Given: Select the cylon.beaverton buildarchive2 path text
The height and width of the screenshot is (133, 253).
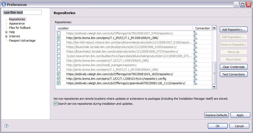Looking at the screenshot, I should pos(129,56).
